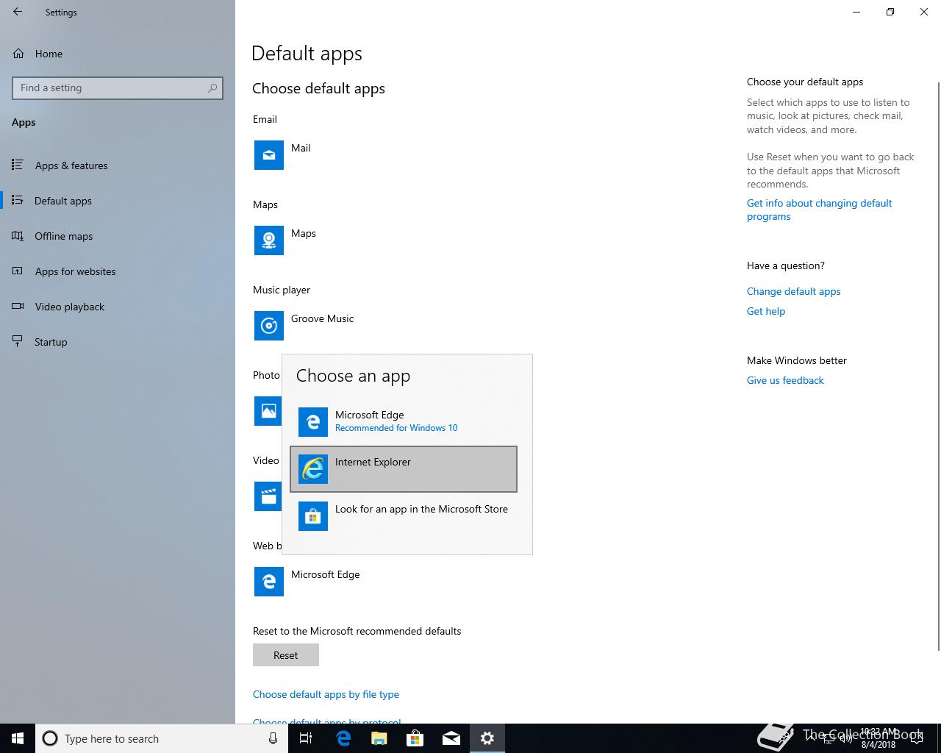Screen dimensions: 941x753
Task: Open the Offline maps section
Action: (118, 236)
